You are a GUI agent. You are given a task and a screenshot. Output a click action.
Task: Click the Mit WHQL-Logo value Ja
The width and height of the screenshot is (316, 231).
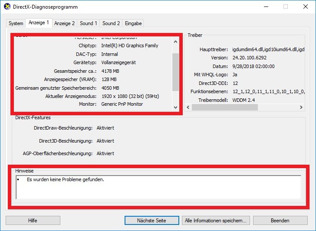234,75
